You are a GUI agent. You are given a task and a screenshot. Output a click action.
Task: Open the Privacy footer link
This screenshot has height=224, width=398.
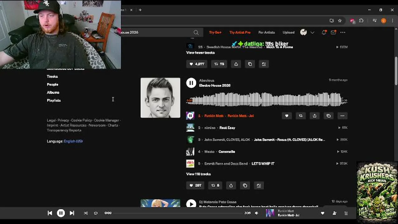coord(63,120)
